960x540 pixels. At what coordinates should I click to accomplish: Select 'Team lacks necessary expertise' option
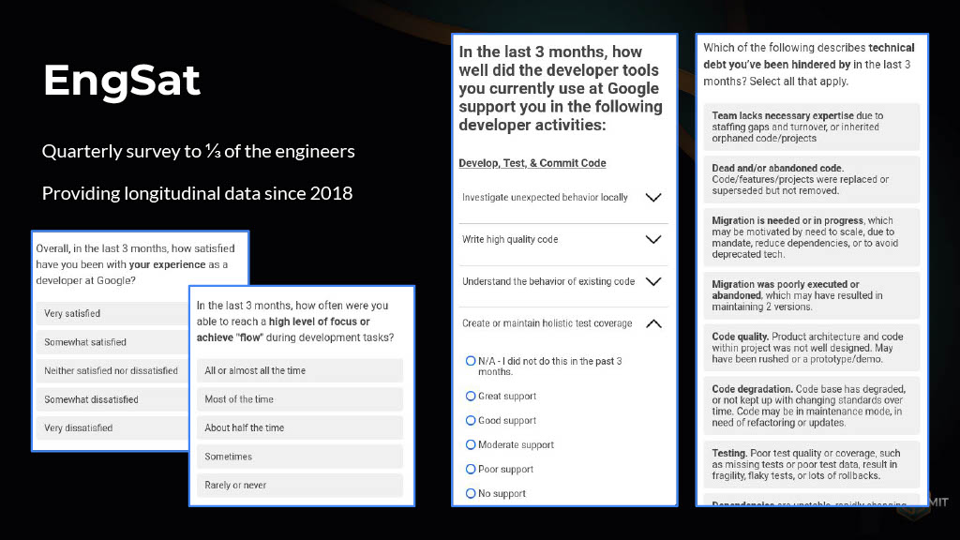(811, 127)
